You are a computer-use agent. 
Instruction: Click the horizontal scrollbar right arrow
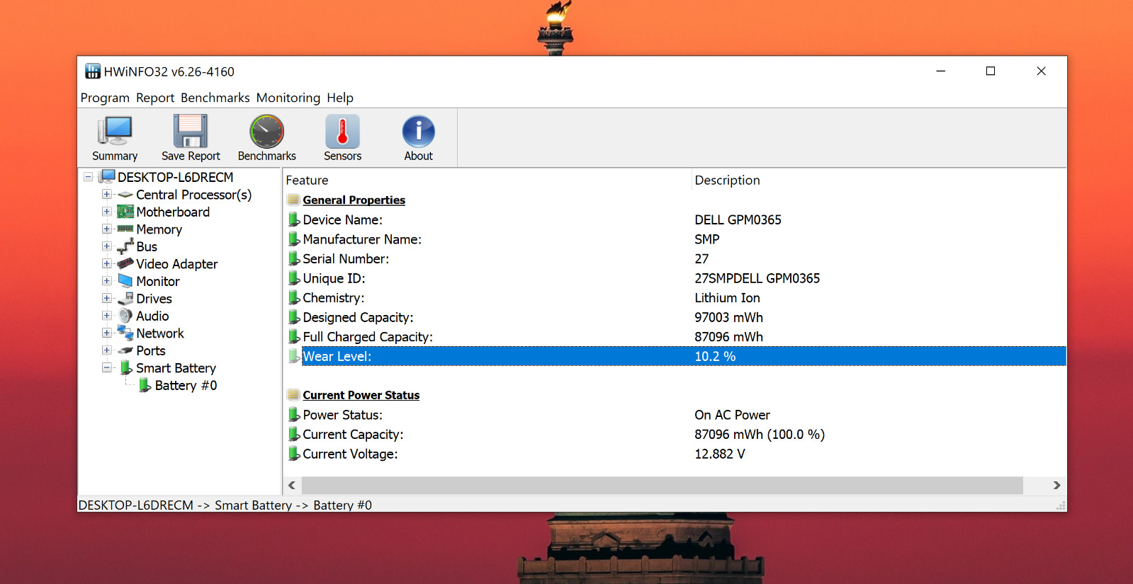point(1056,485)
